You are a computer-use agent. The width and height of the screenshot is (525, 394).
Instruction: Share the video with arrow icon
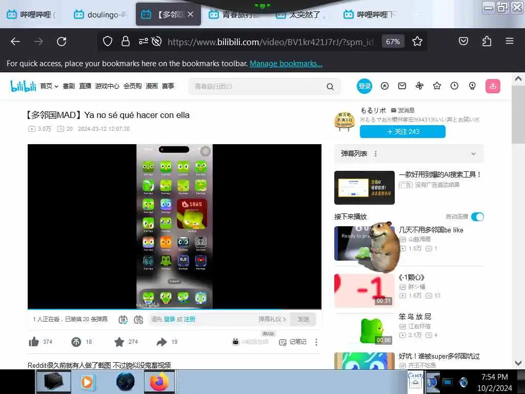161,342
